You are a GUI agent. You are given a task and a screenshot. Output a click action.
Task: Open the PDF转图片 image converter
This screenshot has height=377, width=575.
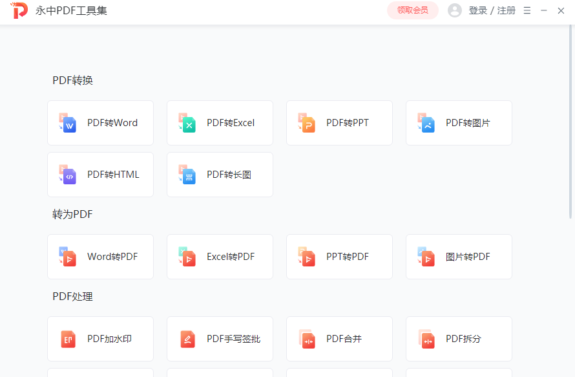(459, 123)
